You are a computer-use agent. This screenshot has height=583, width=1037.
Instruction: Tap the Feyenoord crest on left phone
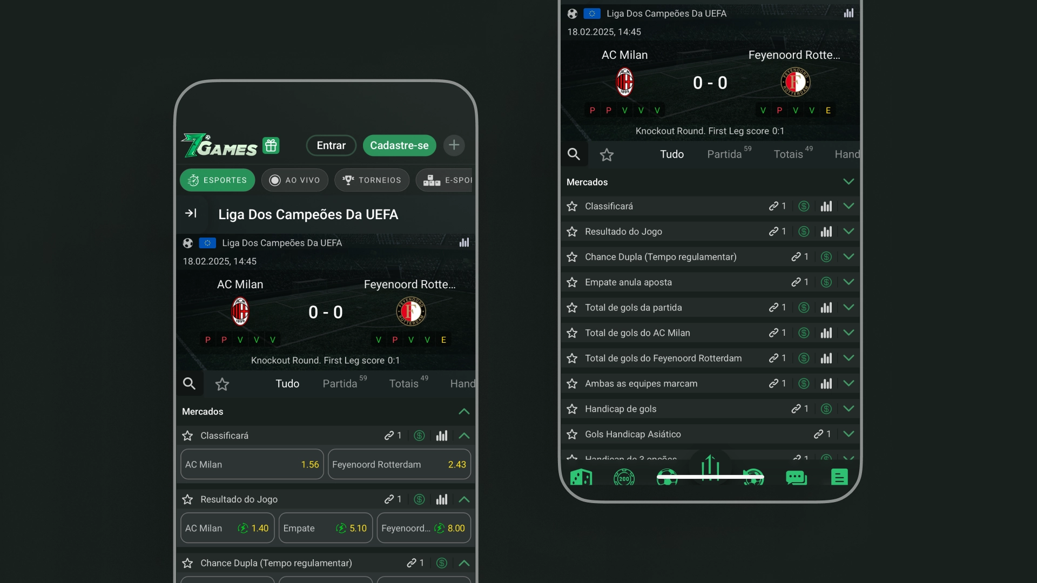[411, 311]
